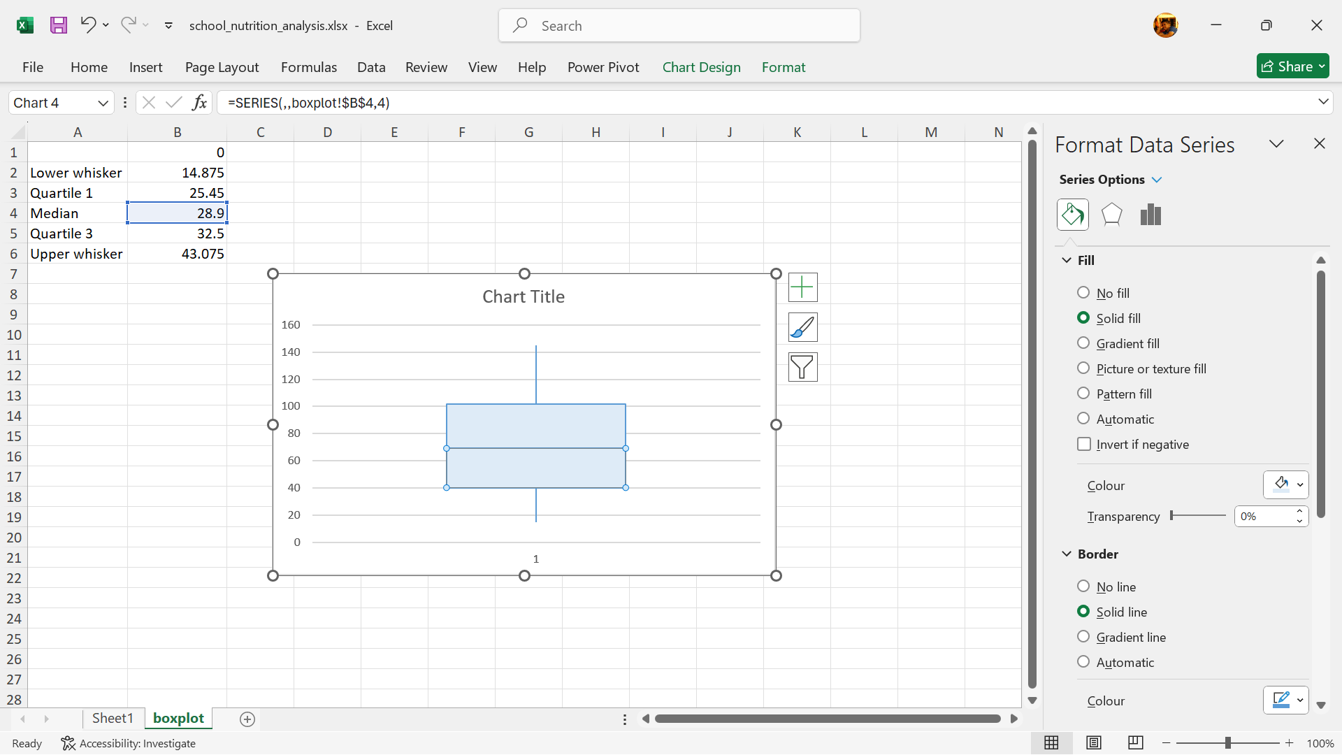Click the formula bar Cancel X icon

coord(148,103)
